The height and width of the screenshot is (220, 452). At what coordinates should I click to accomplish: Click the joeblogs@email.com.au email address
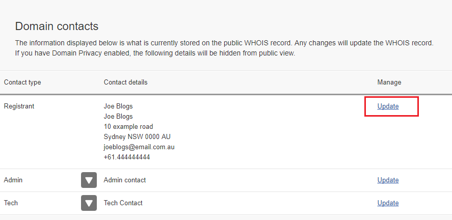[139, 147]
